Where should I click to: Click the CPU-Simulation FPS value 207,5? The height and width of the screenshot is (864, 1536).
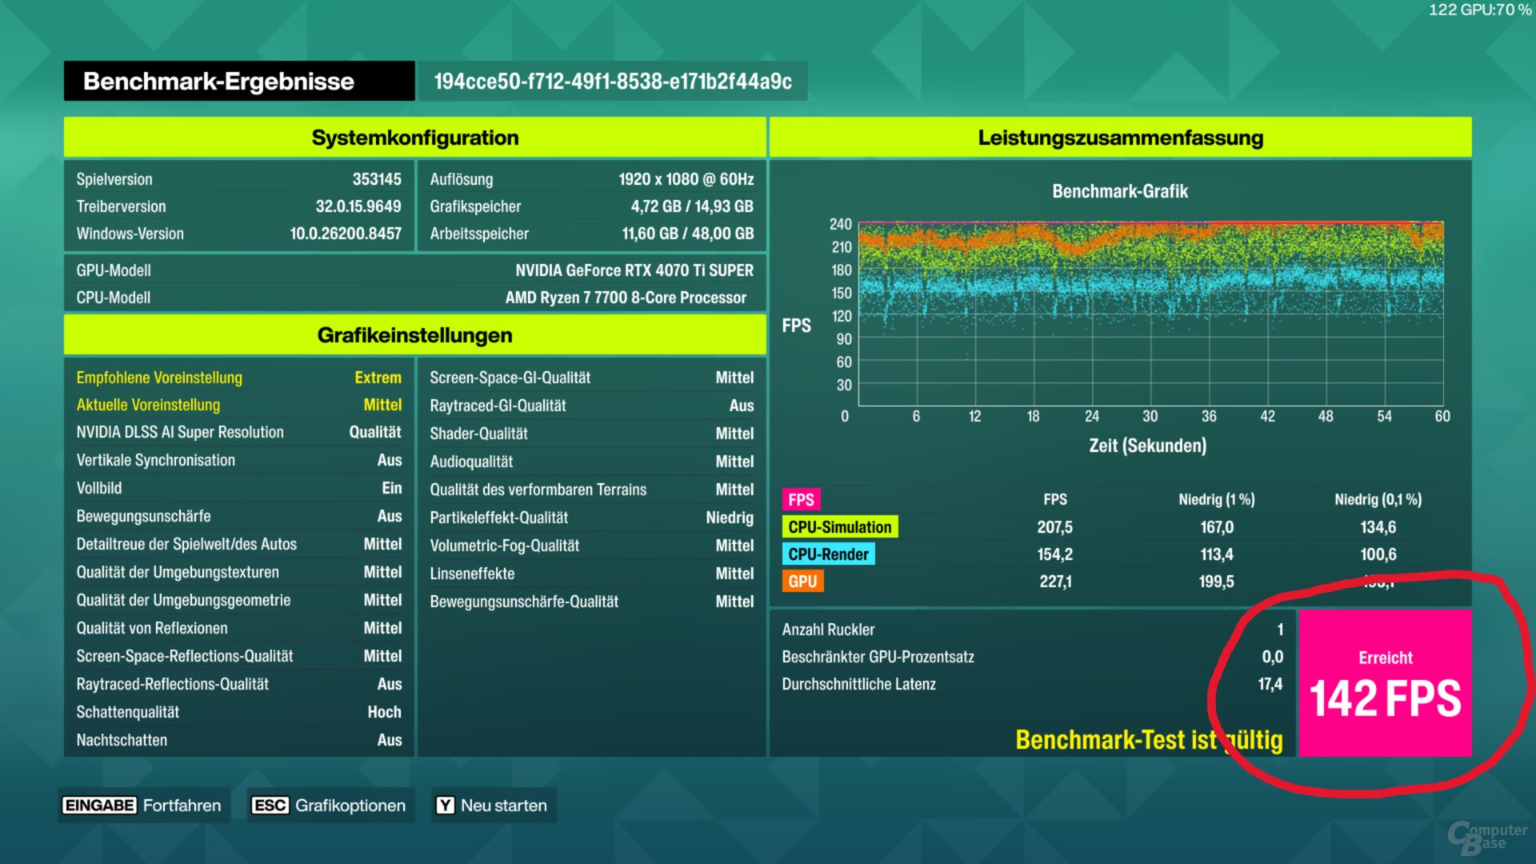tap(1054, 527)
